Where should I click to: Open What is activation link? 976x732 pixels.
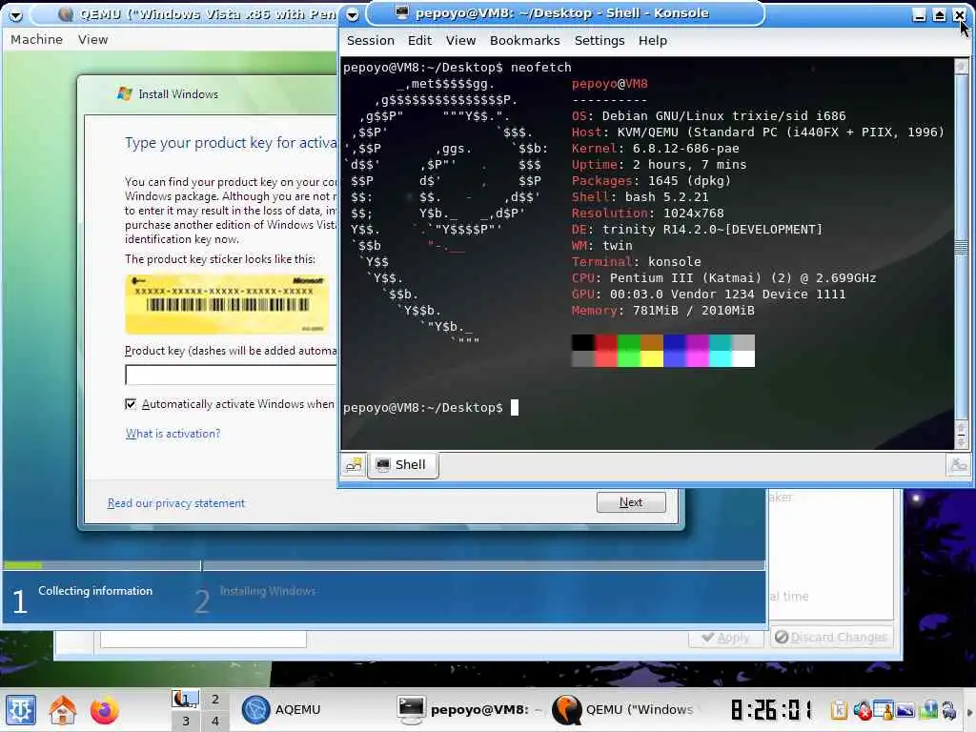coord(173,434)
